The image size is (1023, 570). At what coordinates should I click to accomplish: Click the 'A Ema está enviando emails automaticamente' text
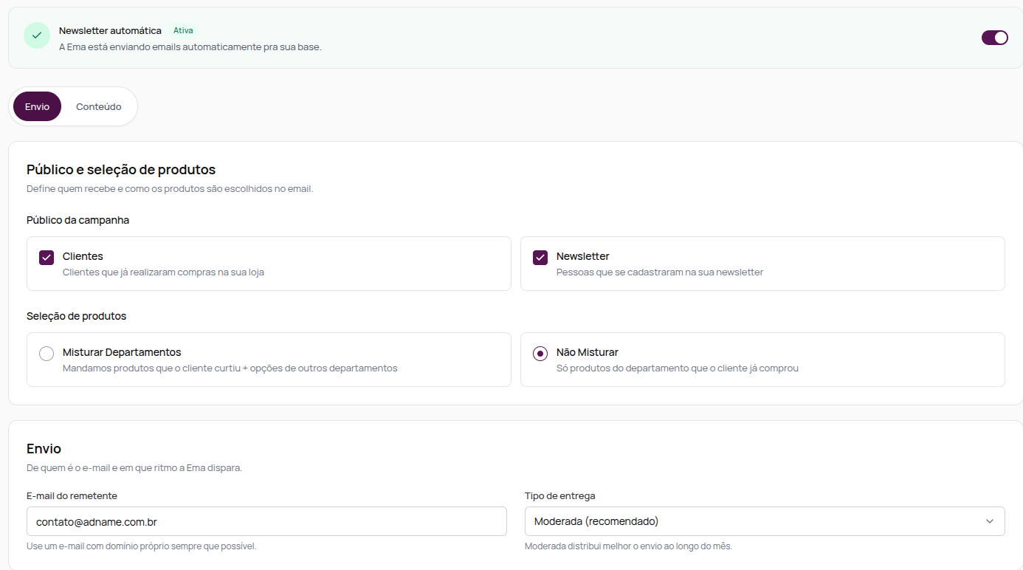[190, 47]
